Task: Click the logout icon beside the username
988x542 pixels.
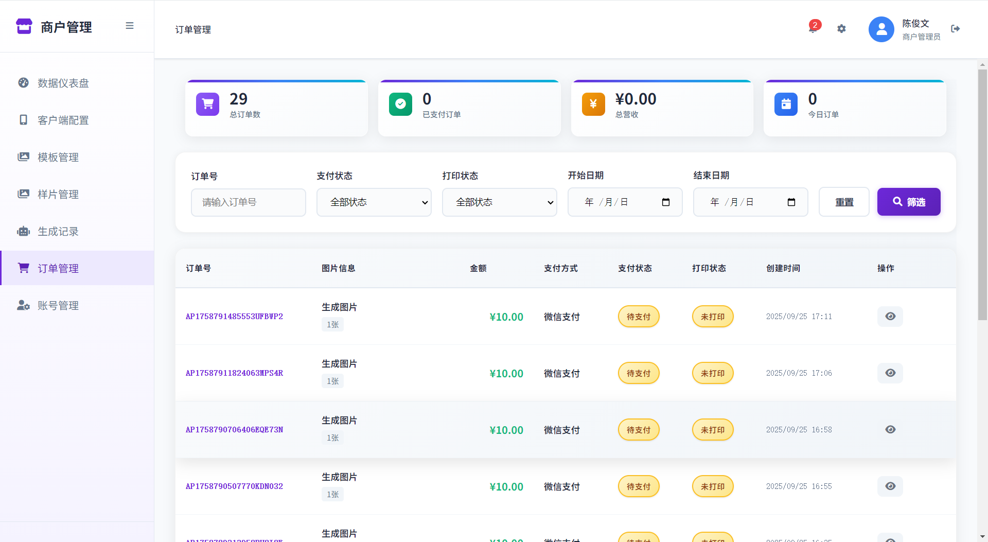Action: (956, 29)
